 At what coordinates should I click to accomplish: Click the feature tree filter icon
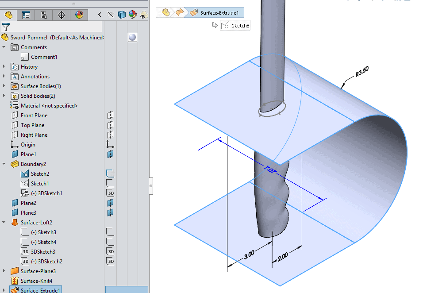coord(6,27)
